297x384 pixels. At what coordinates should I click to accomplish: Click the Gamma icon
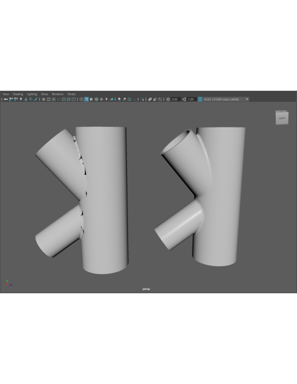point(184,99)
